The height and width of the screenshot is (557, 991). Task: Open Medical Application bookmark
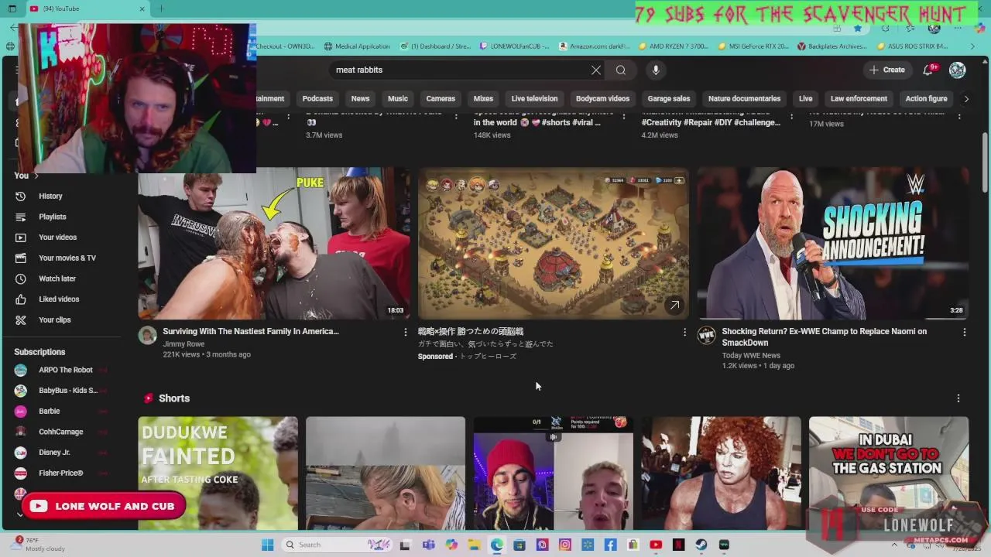click(x=357, y=46)
